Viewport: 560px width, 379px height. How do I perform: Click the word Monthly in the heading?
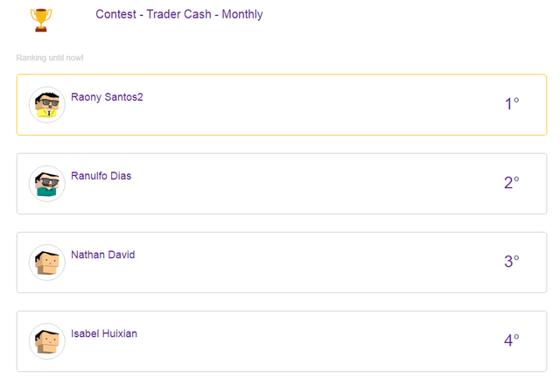[x=242, y=14]
